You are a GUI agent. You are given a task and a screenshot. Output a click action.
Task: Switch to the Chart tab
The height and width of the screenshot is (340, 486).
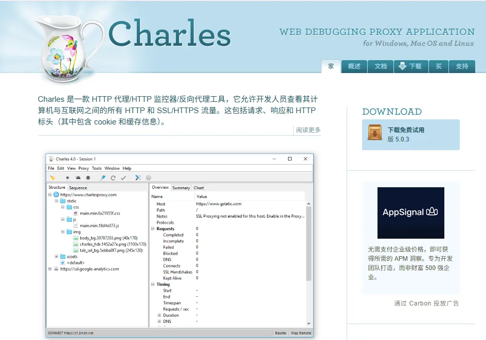coord(199,187)
